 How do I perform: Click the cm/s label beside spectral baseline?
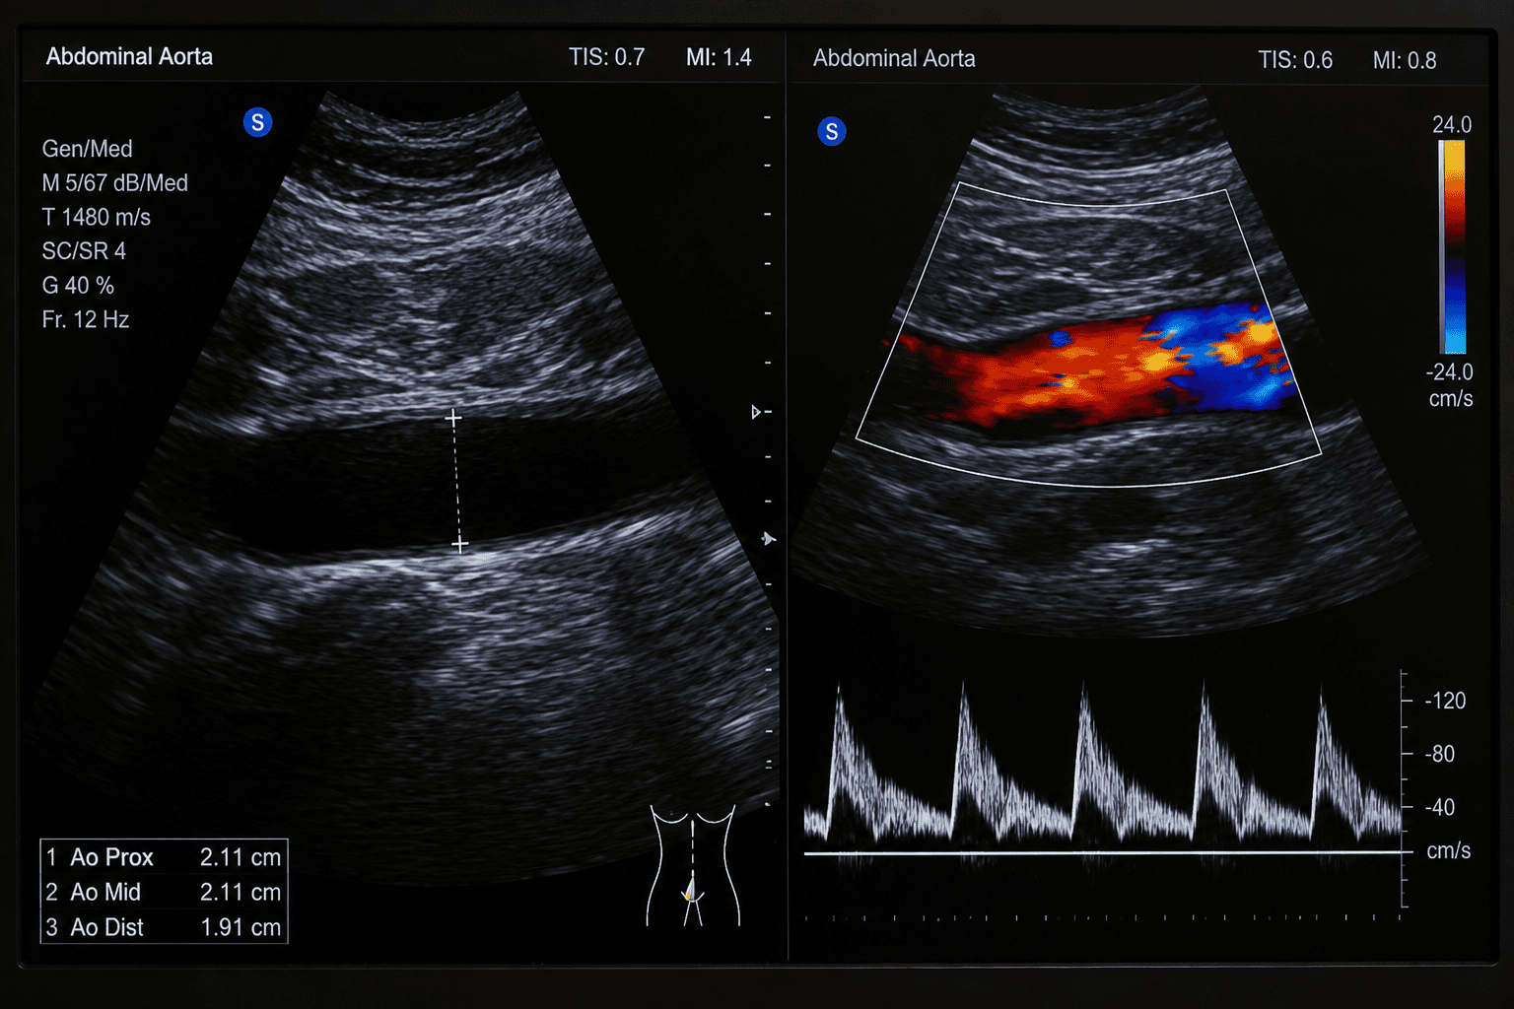click(1448, 851)
